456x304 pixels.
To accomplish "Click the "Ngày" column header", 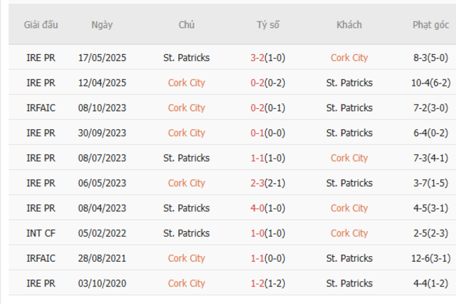I will (102, 25).
